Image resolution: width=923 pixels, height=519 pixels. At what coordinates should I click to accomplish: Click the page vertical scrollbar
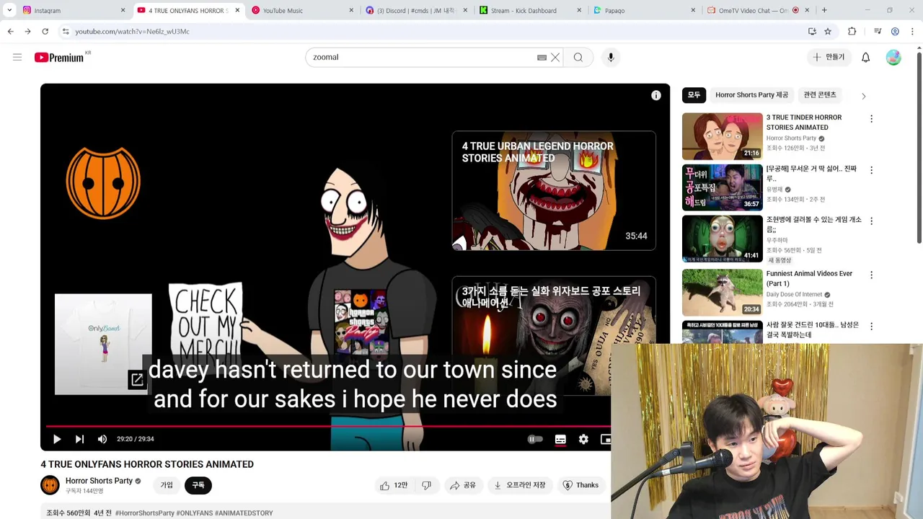[x=919, y=148]
